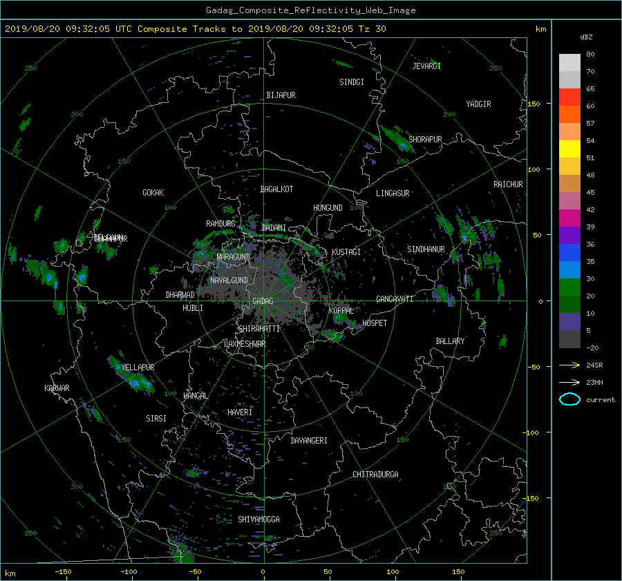
Task: Click the cyan current ellipse legend icon
Action: tap(569, 399)
